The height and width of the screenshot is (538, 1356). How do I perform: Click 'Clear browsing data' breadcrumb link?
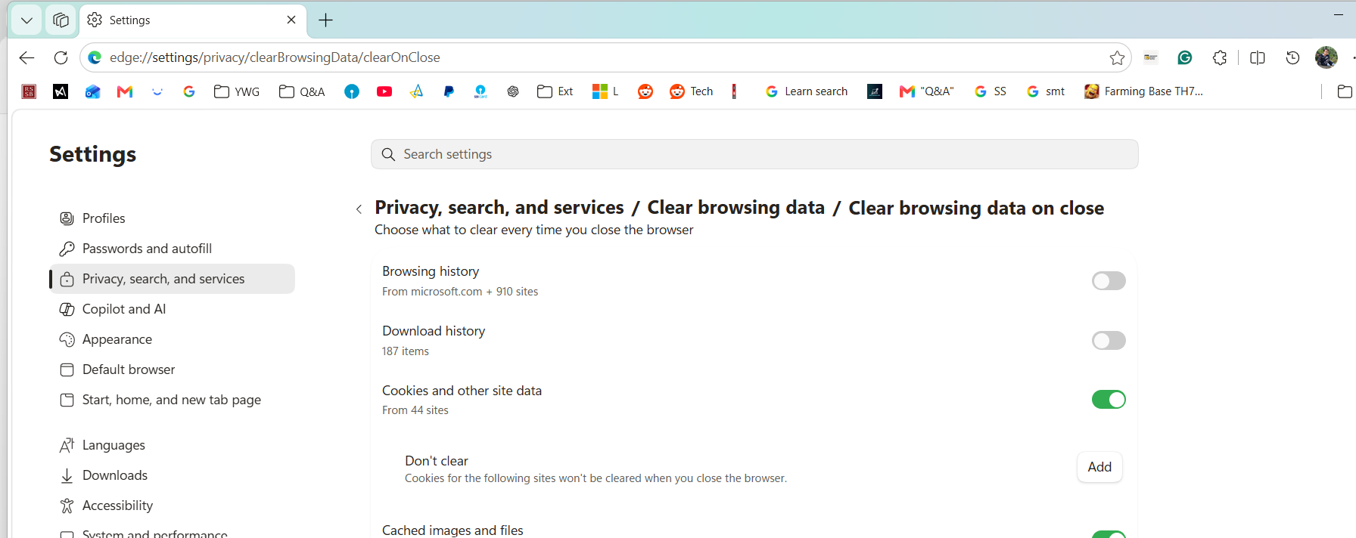(x=736, y=208)
